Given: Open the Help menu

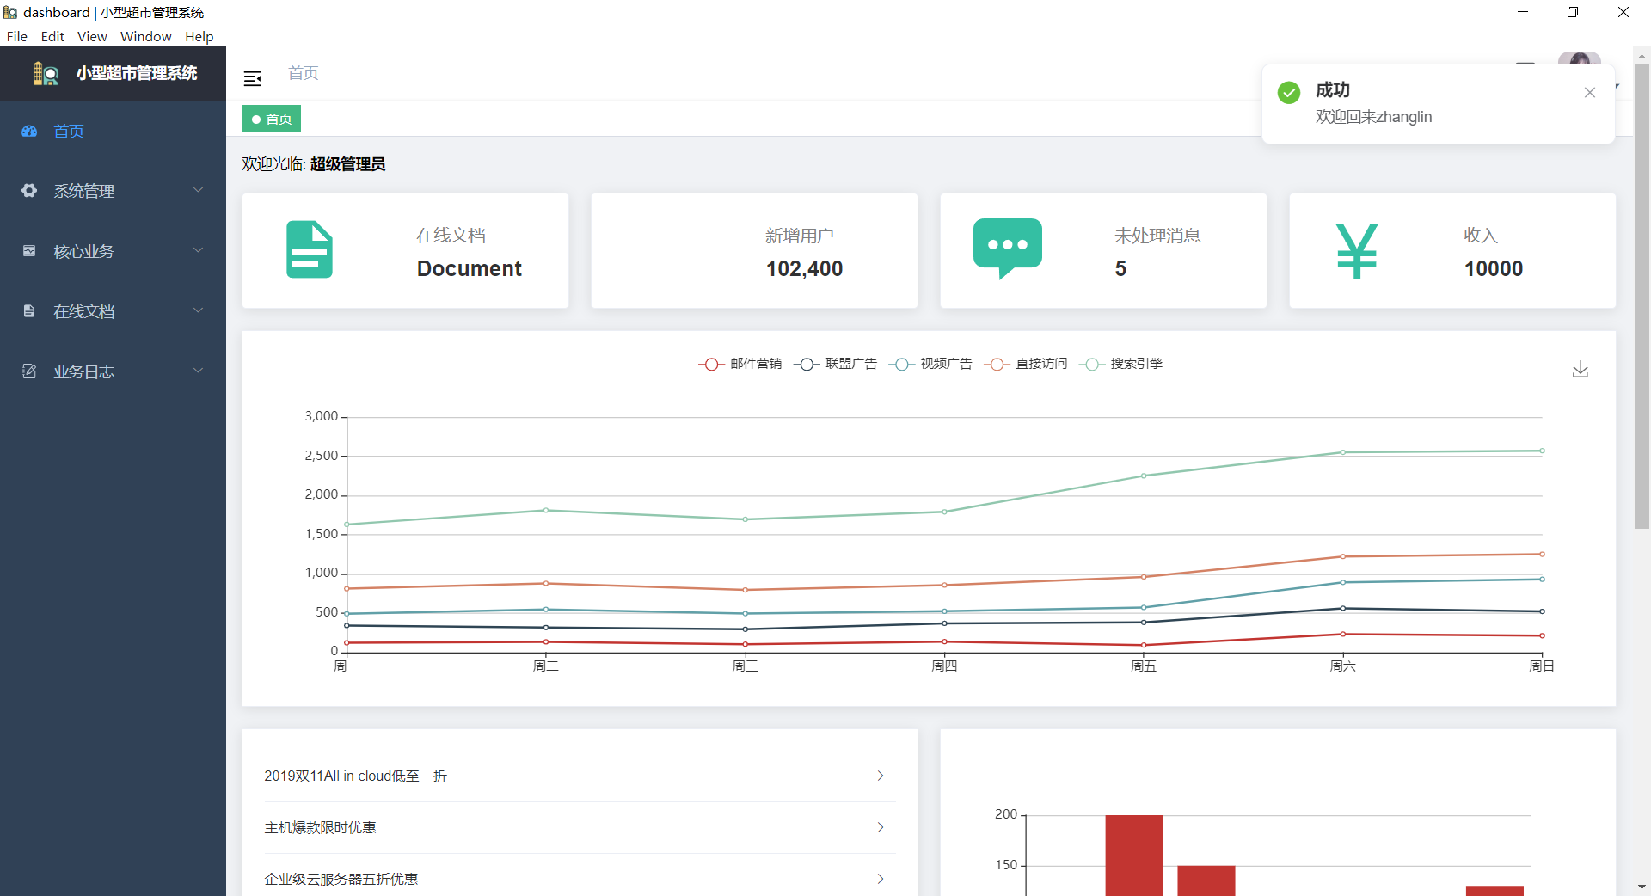Looking at the screenshot, I should point(199,36).
